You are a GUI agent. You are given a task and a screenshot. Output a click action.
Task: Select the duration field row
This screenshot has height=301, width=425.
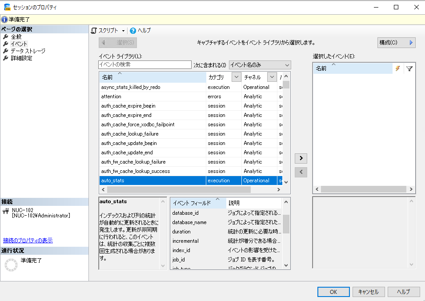tap(226, 232)
